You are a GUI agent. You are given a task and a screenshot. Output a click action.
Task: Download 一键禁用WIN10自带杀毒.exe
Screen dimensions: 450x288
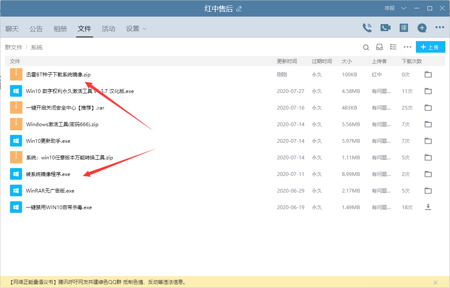pyautogui.click(x=428, y=207)
